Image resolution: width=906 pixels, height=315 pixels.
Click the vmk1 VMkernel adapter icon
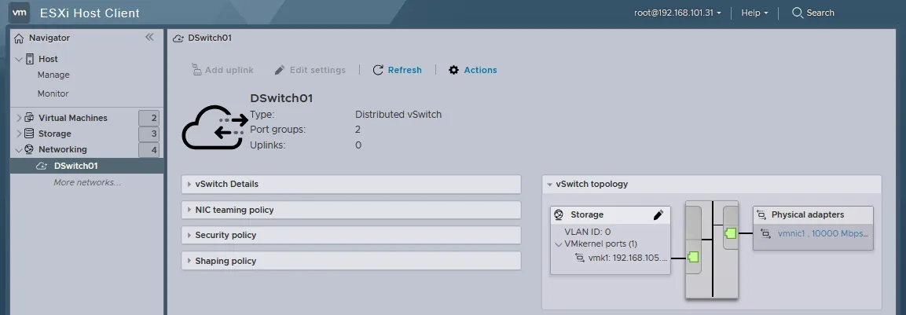580,258
